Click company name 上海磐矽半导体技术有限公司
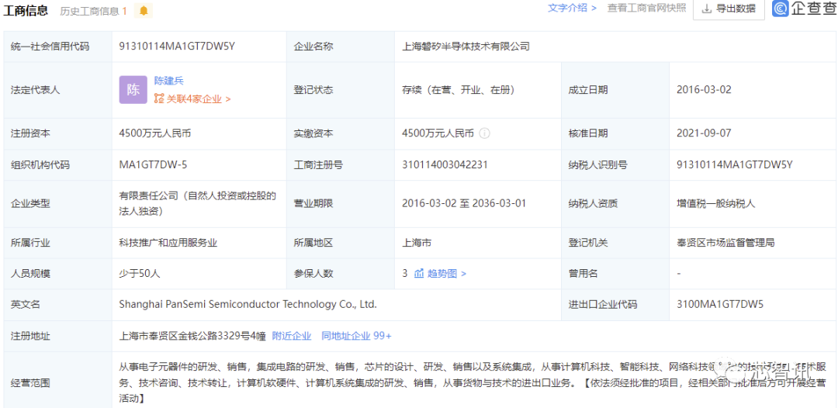 466,47
